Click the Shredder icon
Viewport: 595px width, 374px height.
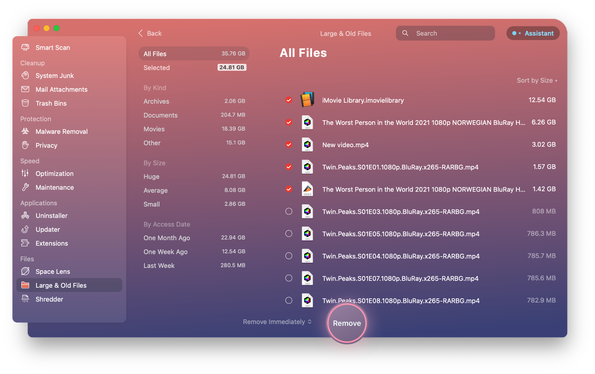tap(25, 299)
